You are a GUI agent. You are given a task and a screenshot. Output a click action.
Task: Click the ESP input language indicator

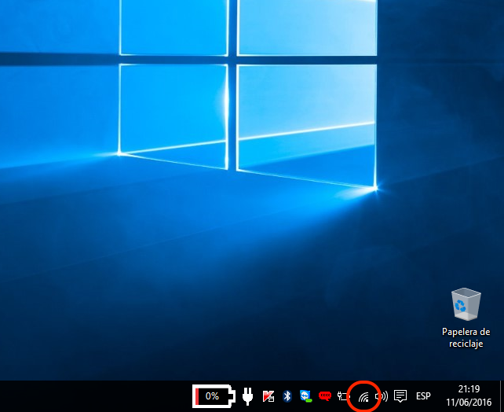423,396
